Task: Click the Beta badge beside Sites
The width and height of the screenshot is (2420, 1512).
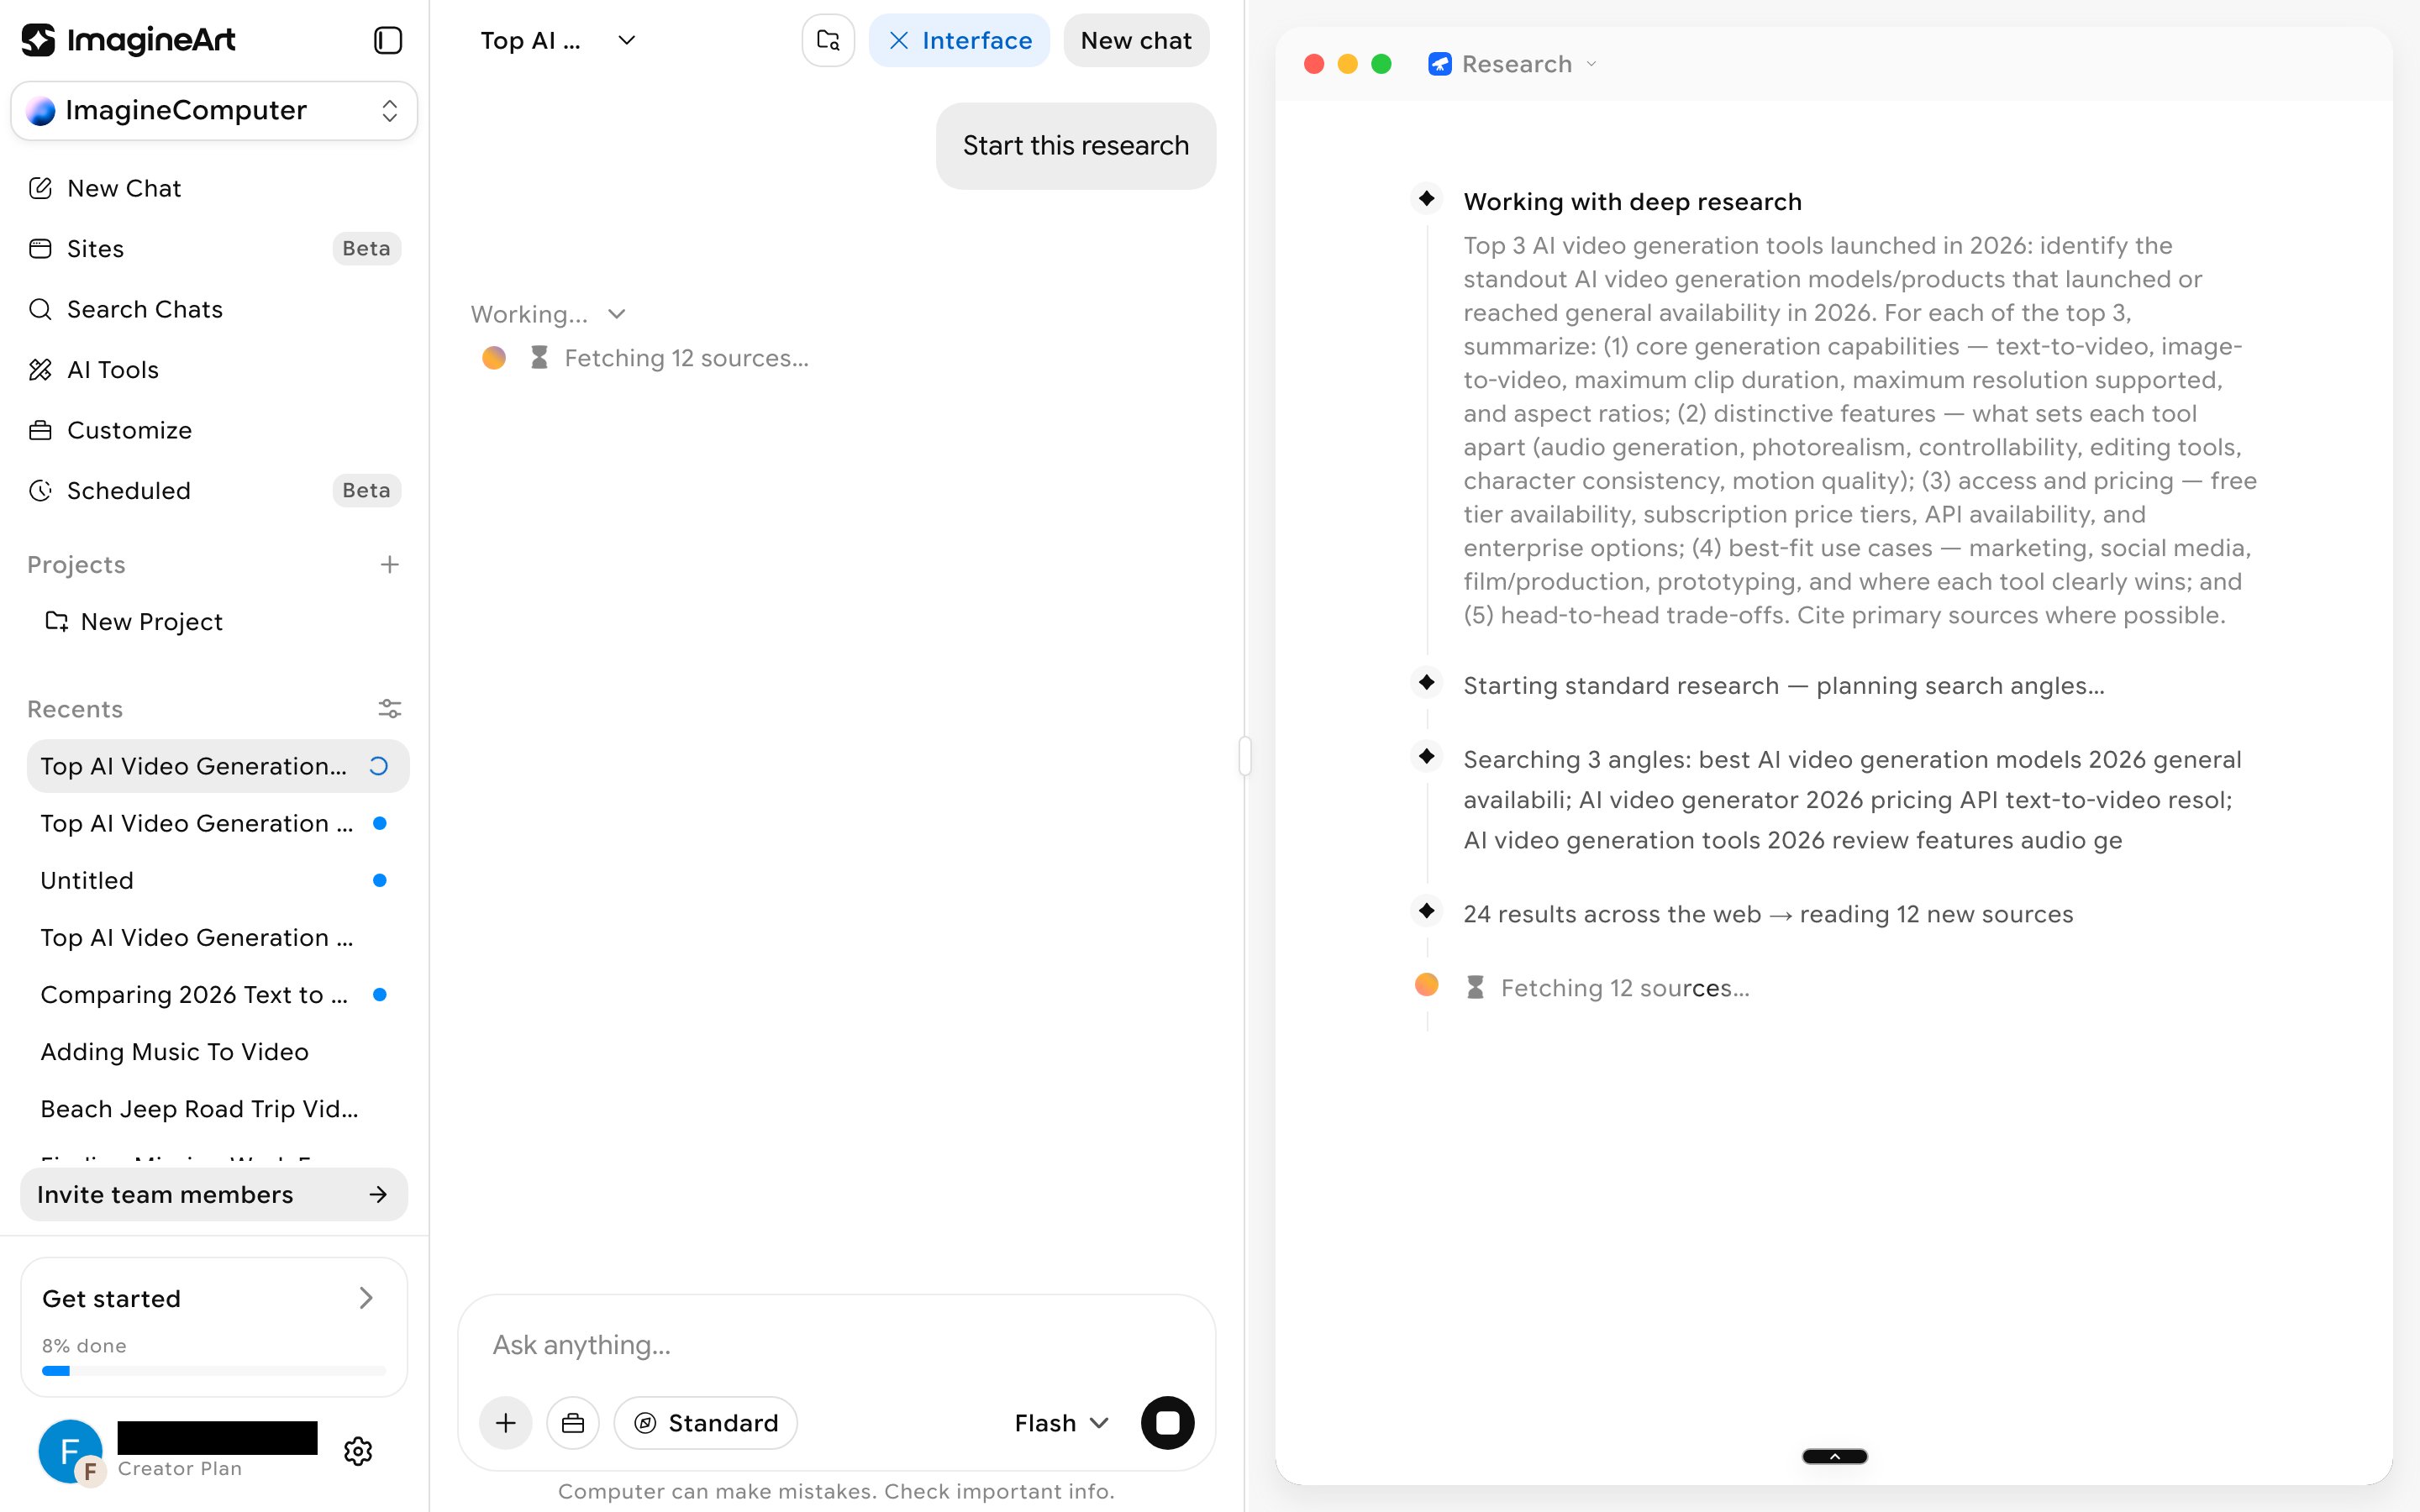Action: [366, 248]
